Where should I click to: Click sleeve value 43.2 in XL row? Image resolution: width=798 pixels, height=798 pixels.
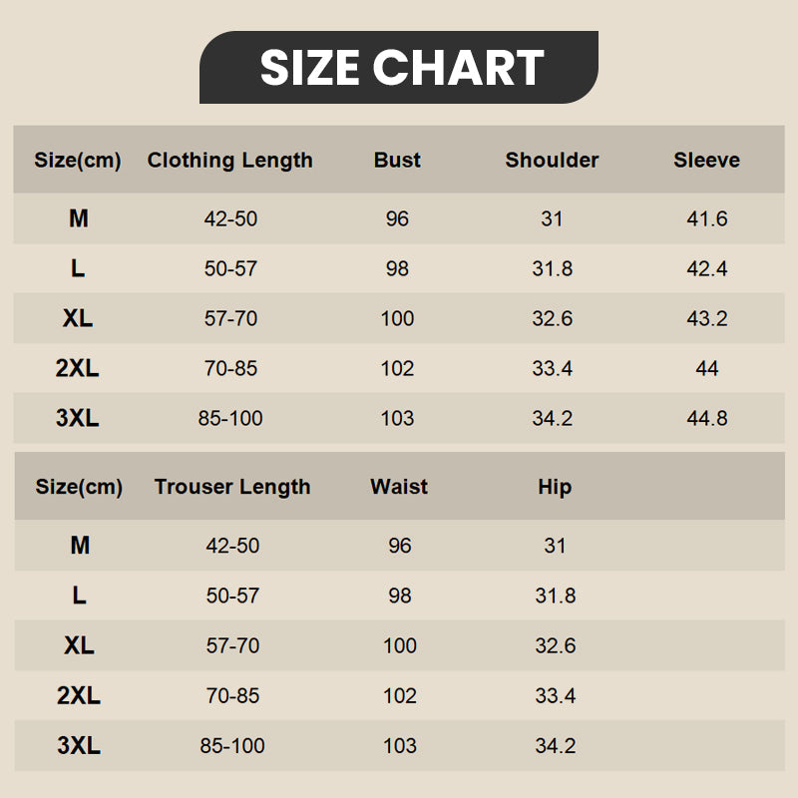[706, 318]
